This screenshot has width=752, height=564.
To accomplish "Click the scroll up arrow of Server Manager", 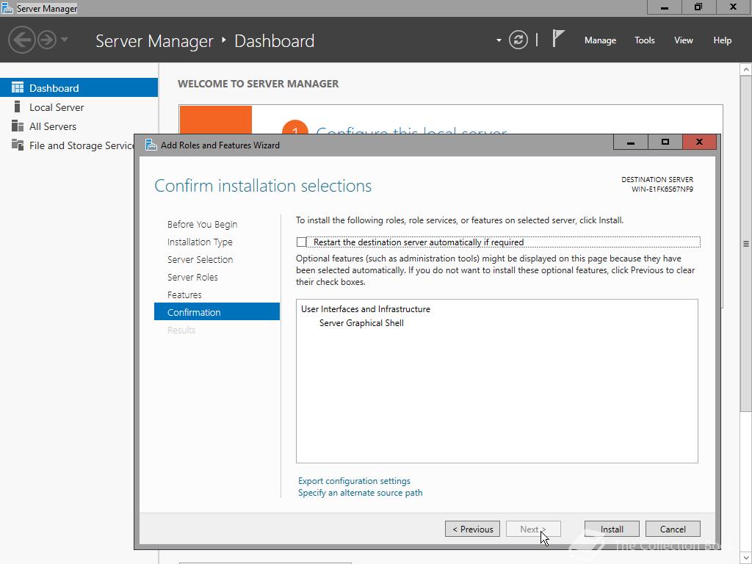I will click(x=746, y=70).
